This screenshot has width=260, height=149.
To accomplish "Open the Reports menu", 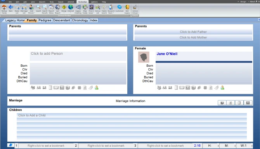I will tap(42, 2).
